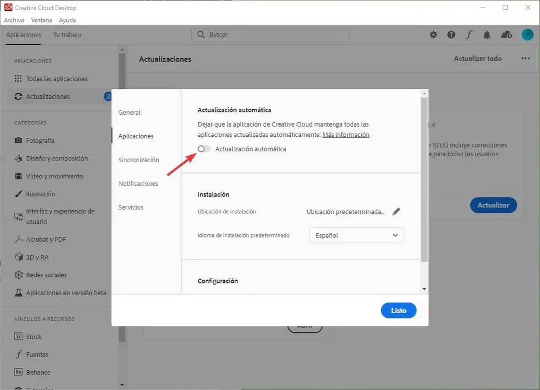This screenshot has height=390, width=540.
Task: Open the Ventana menu
Action: click(42, 20)
